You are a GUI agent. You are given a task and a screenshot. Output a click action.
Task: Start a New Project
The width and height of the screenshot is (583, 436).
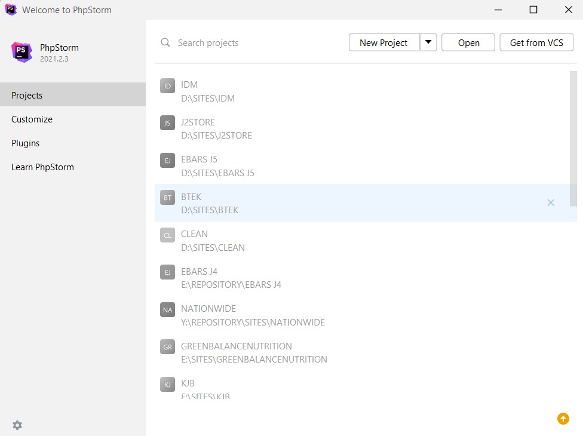(383, 42)
